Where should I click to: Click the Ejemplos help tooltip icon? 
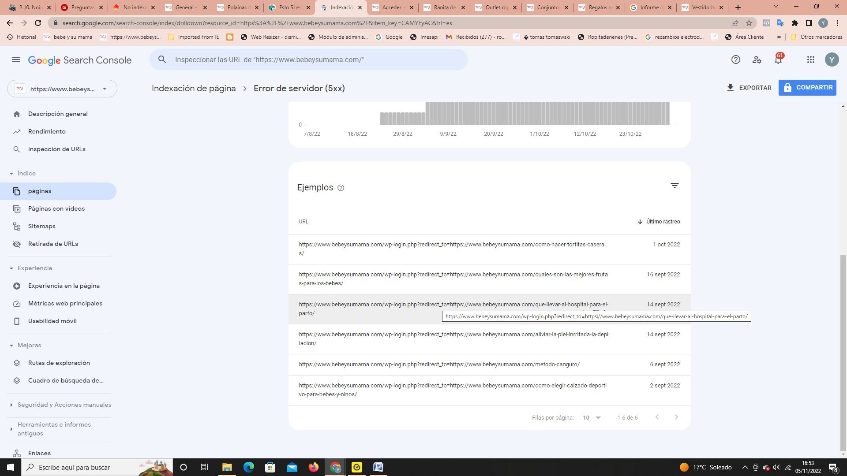point(341,188)
